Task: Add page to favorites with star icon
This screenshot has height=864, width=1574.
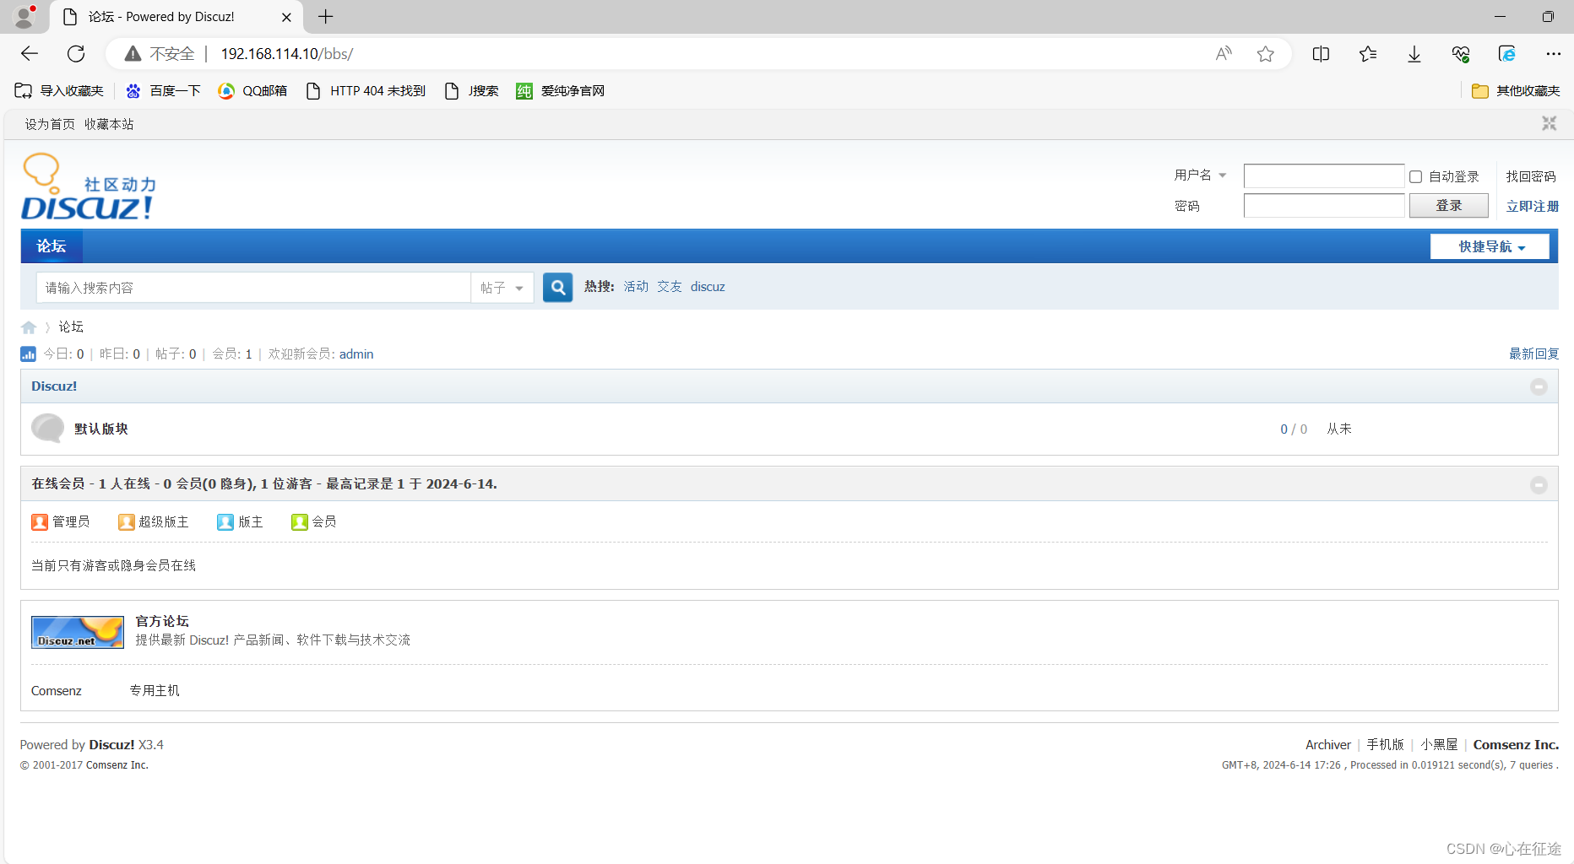Action: 1265,54
